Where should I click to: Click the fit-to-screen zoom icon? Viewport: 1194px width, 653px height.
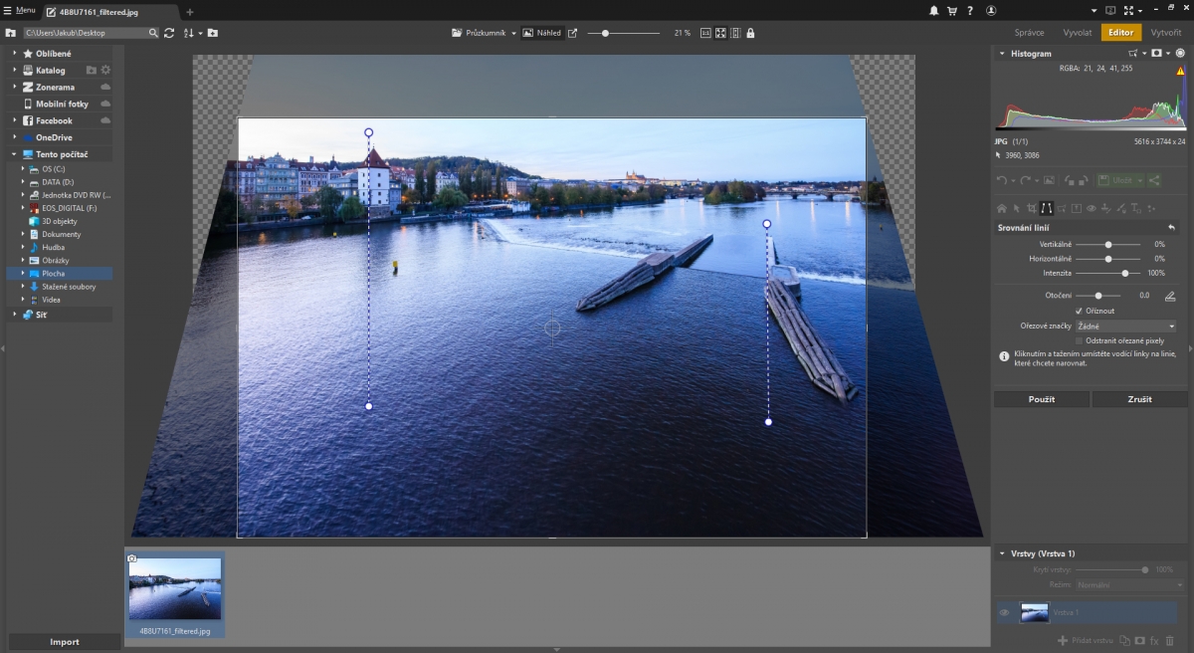click(x=720, y=33)
